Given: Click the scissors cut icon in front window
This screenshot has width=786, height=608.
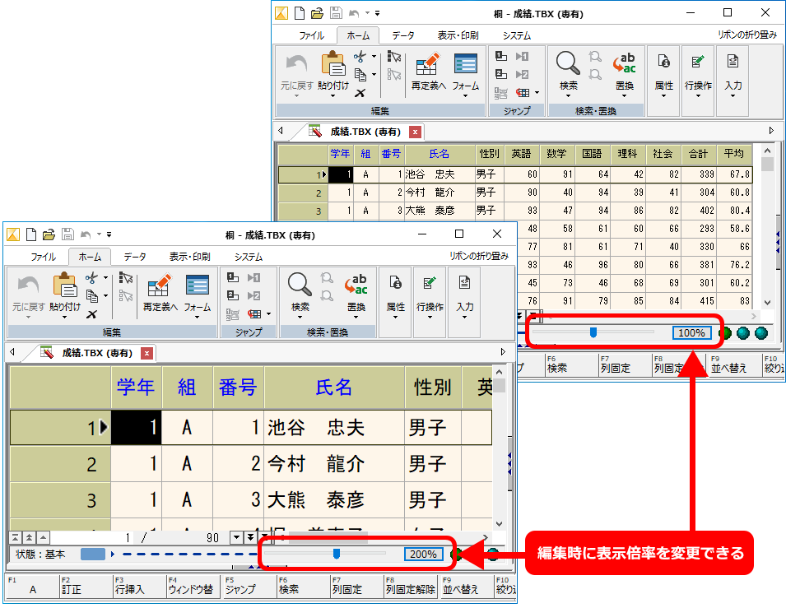Looking at the screenshot, I should pyautogui.click(x=92, y=279).
